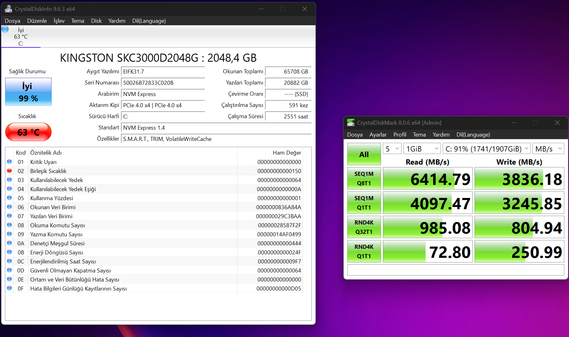Open Disk menu in CrystalDiskInfo

[x=96, y=21]
